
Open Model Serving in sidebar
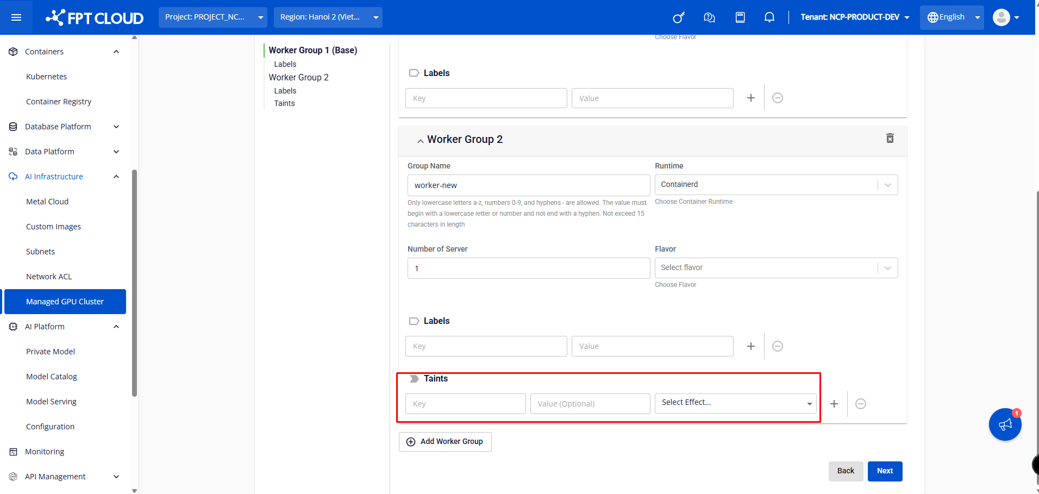51,402
